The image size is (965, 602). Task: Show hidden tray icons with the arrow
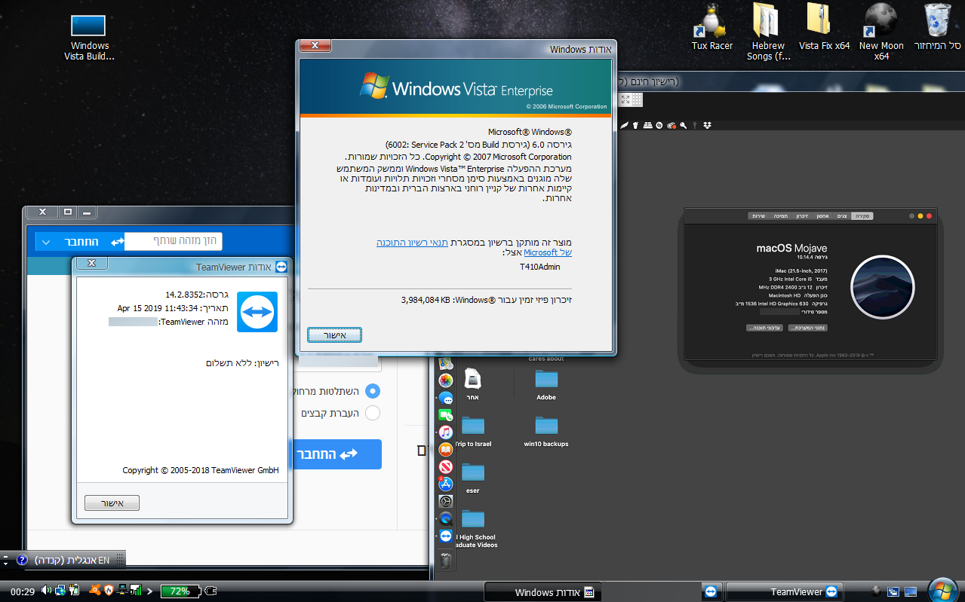[x=149, y=591]
